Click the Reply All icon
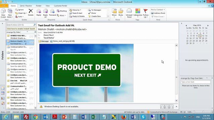Viewport: 214px width, 120px height. tap(45, 13)
